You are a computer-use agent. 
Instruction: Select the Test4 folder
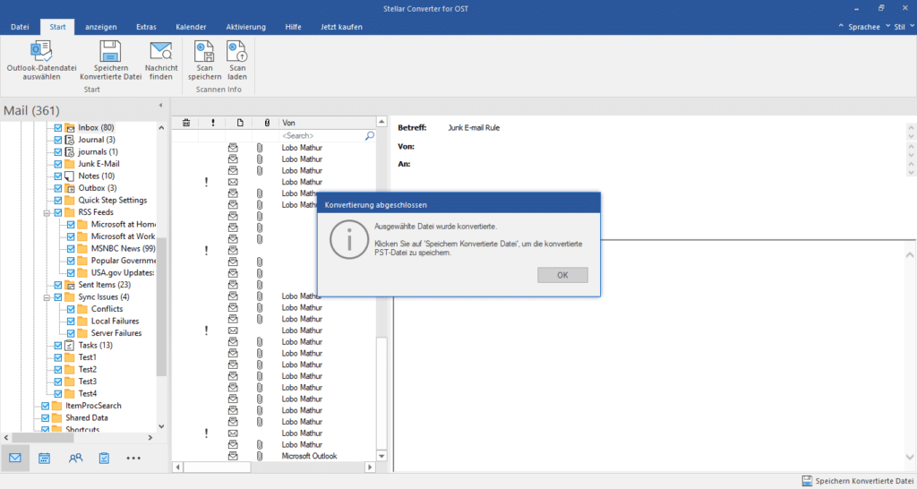(x=88, y=394)
